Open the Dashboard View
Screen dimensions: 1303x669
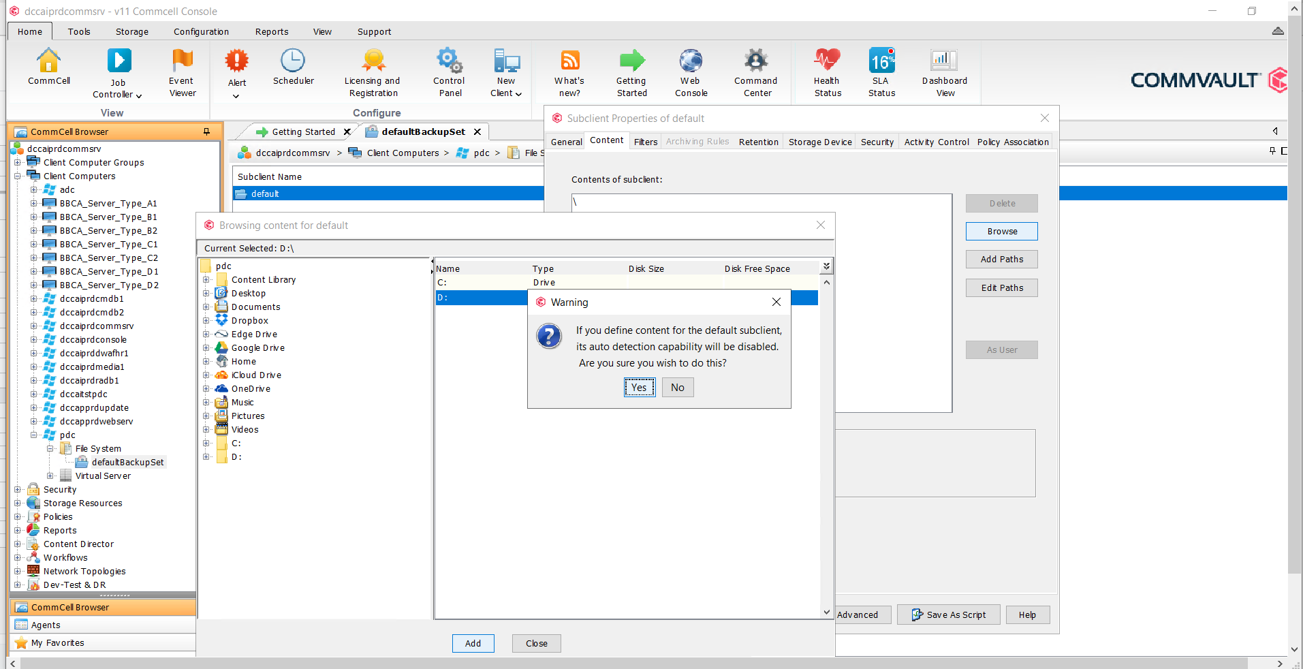945,73
